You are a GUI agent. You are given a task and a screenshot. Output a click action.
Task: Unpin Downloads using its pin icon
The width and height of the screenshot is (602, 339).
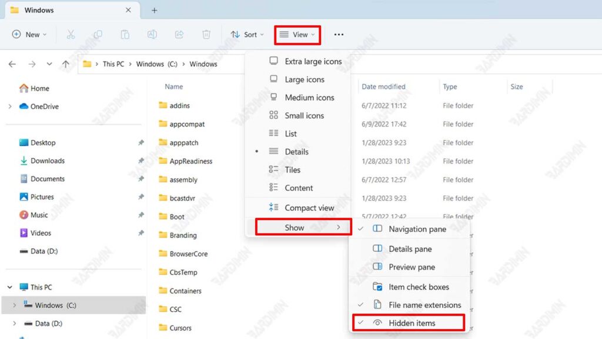pyautogui.click(x=141, y=161)
